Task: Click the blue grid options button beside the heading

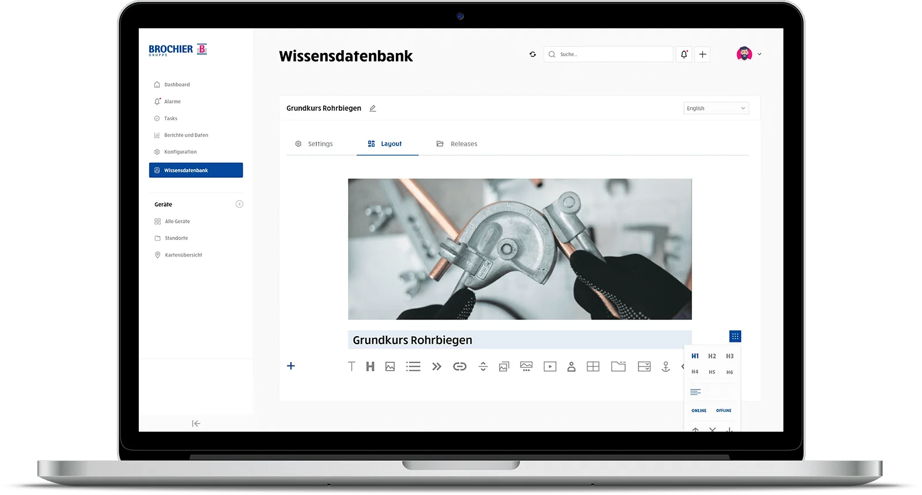Action: 735,337
